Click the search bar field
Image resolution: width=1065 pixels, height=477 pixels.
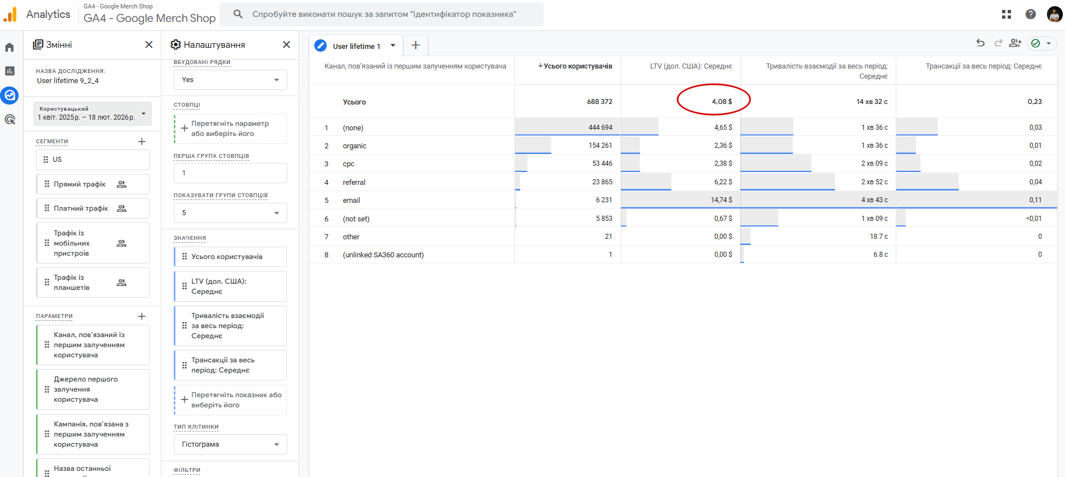[383, 14]
